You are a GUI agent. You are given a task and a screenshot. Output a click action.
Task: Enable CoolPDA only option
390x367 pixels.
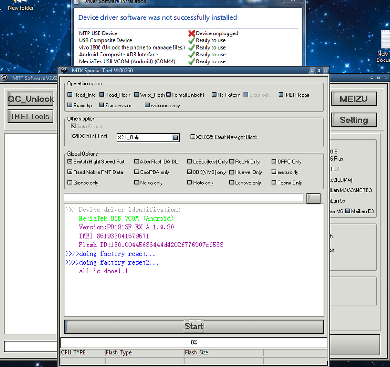coord(137,172)
